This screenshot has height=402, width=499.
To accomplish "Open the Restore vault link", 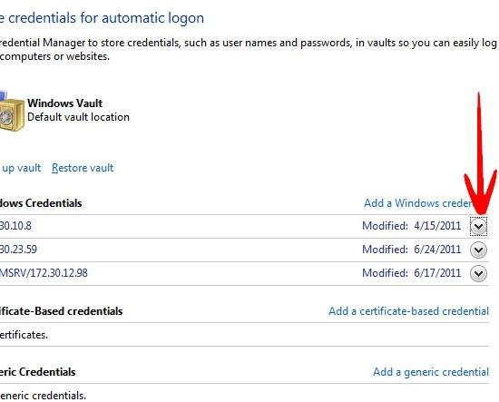I will tap(83, 168).
